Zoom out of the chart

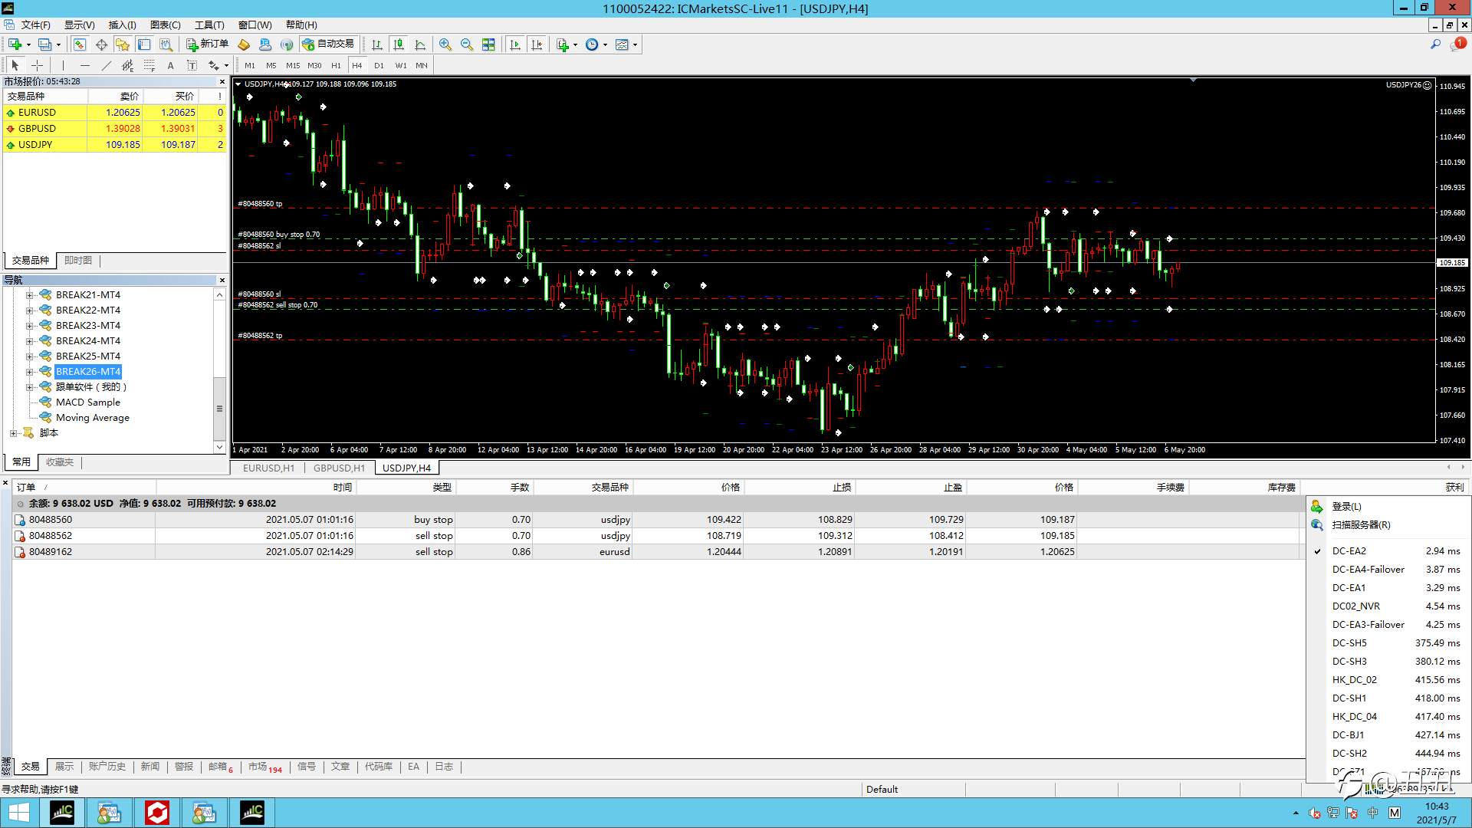(x=466, y=44)
